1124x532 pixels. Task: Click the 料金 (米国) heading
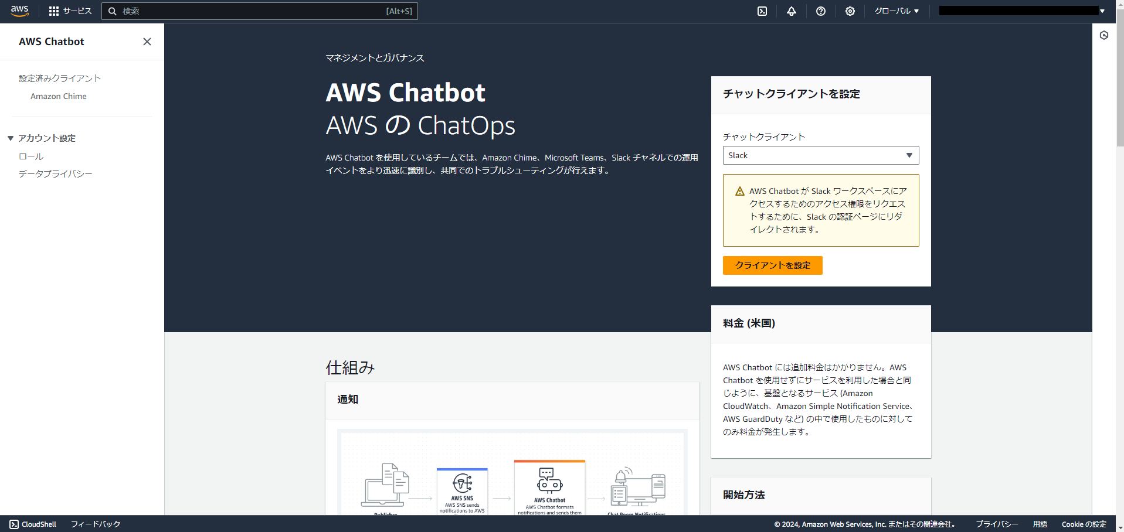point(749,323)
